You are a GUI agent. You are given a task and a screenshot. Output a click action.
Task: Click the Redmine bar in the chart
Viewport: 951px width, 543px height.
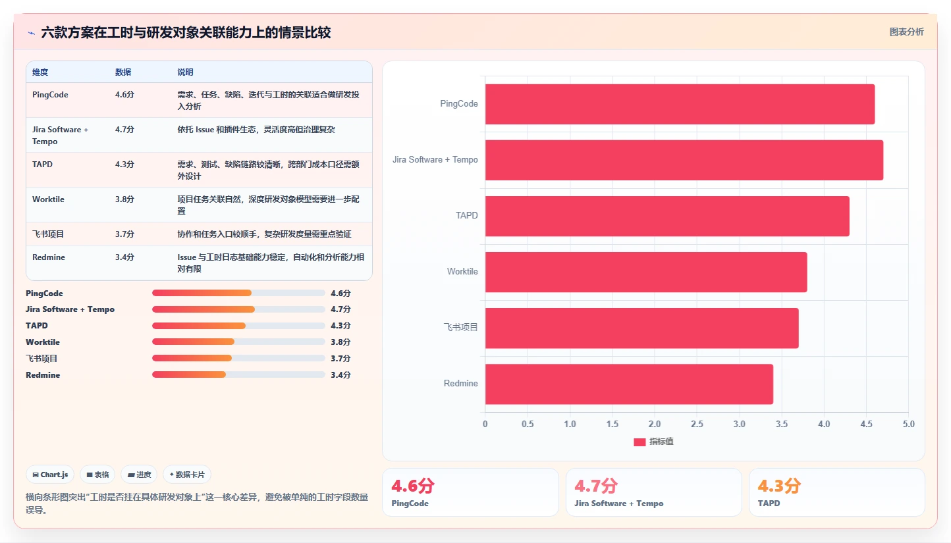pyautogui.click(x=629, y=384)
